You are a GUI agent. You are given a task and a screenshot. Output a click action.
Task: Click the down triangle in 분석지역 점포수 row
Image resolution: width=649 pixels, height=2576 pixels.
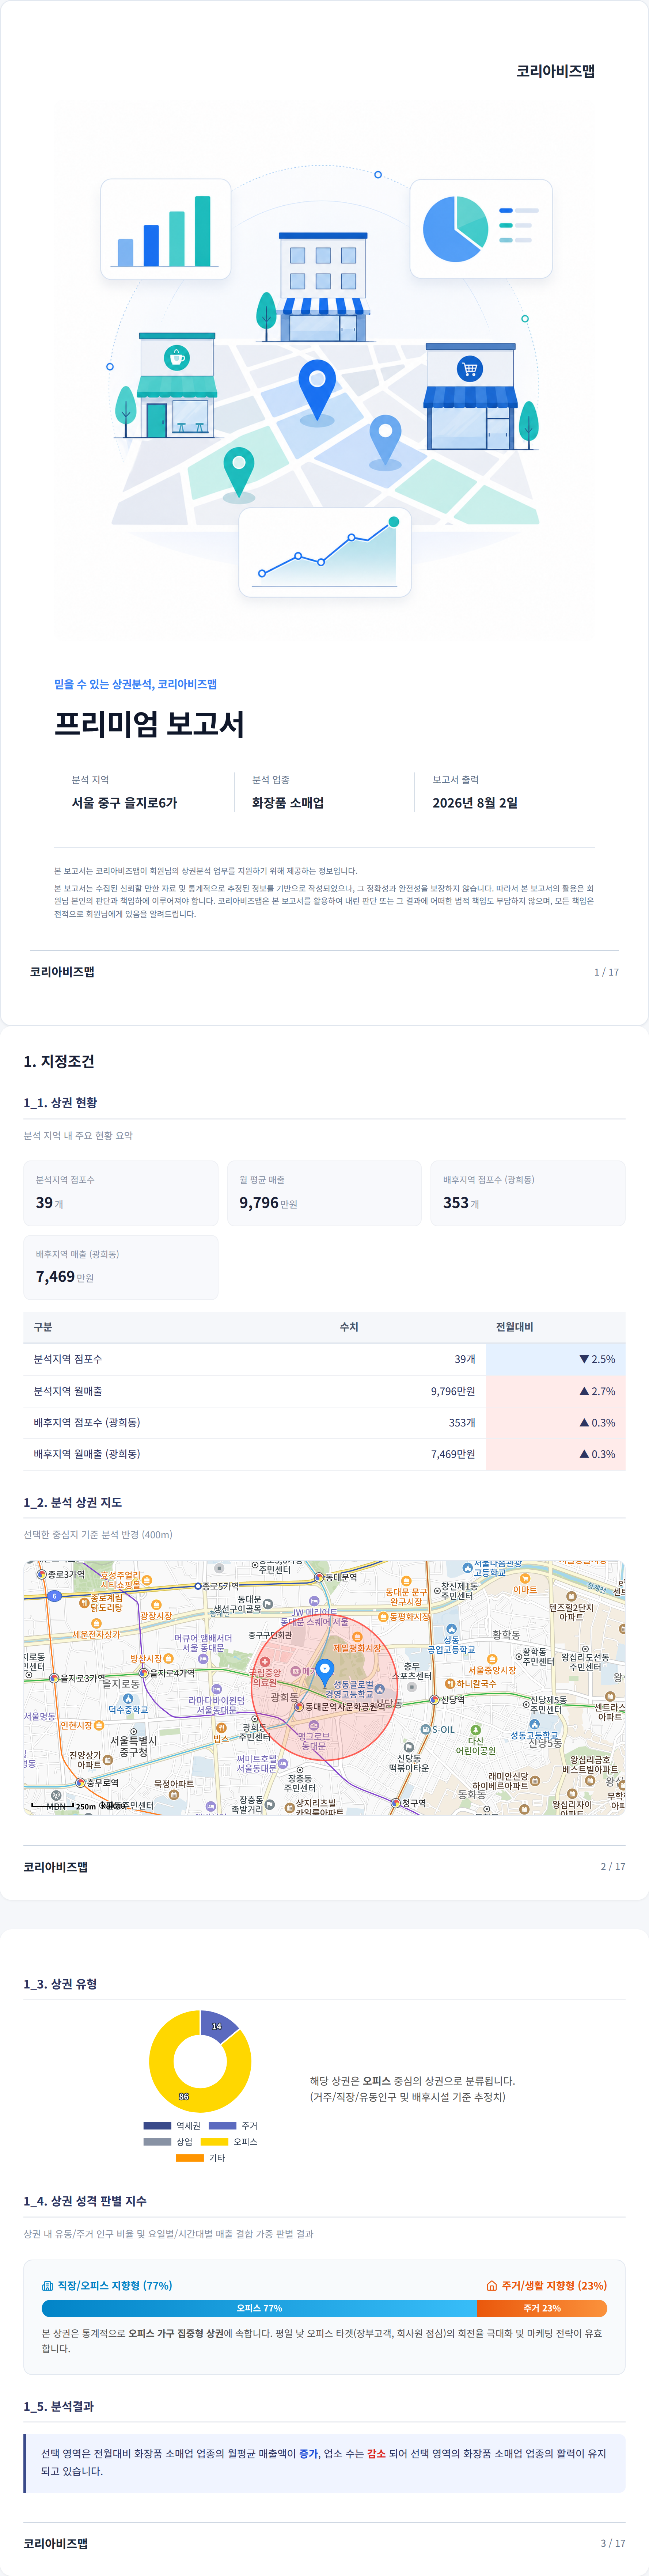[584, 1359]
